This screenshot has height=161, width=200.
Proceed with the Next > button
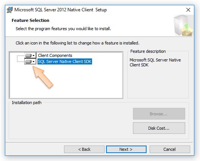pos(126,149)
